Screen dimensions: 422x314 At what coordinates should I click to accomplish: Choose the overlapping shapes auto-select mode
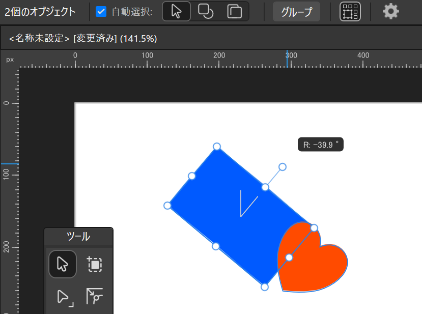pyautogui.click(x=205, y=11)
